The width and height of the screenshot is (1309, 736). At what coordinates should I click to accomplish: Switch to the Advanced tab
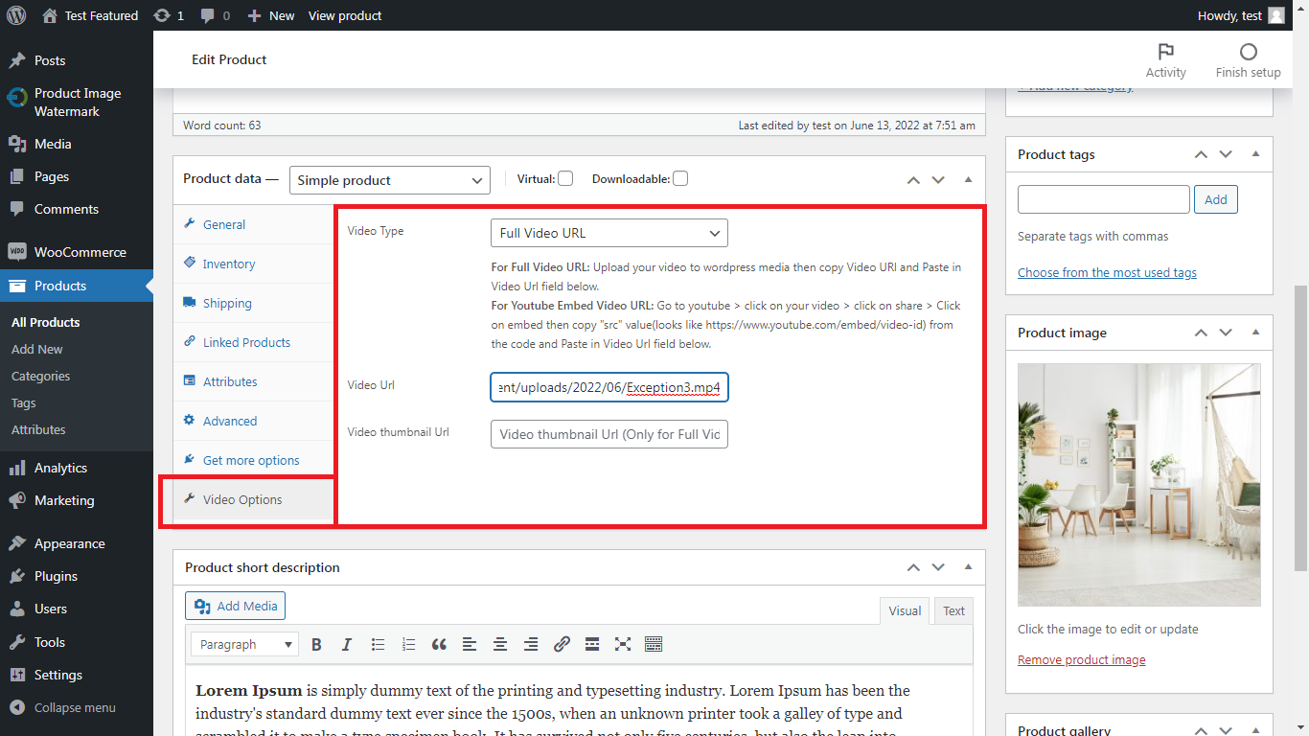[x=253, y=421]
